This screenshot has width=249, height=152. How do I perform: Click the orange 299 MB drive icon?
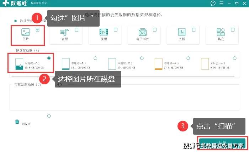coord(159,64)
